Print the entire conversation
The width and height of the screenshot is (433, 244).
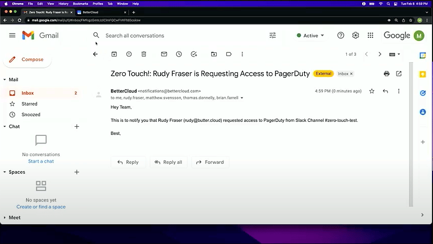click(386, 74)
